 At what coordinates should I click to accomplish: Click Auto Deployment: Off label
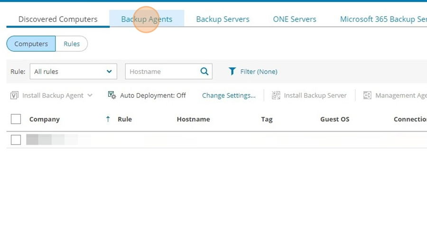153,95
